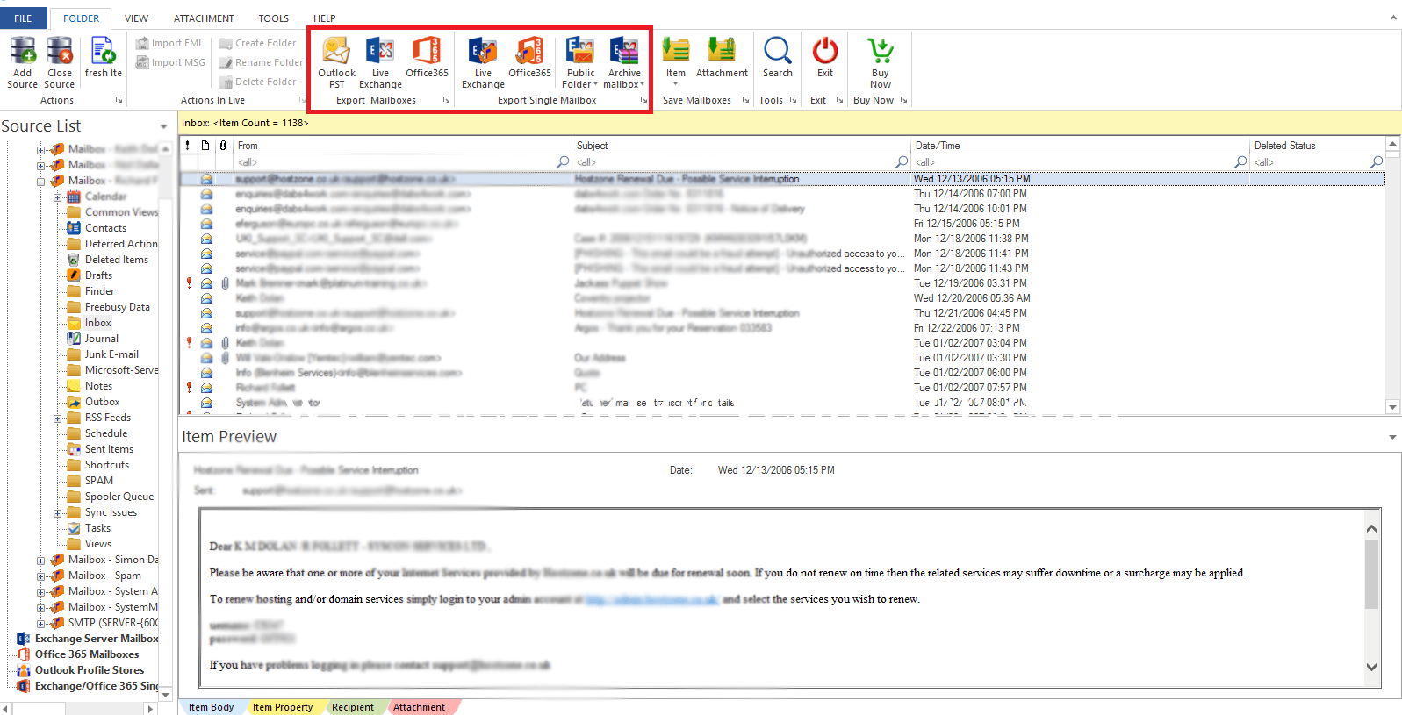Click the Item save icon

click(676, 51)
